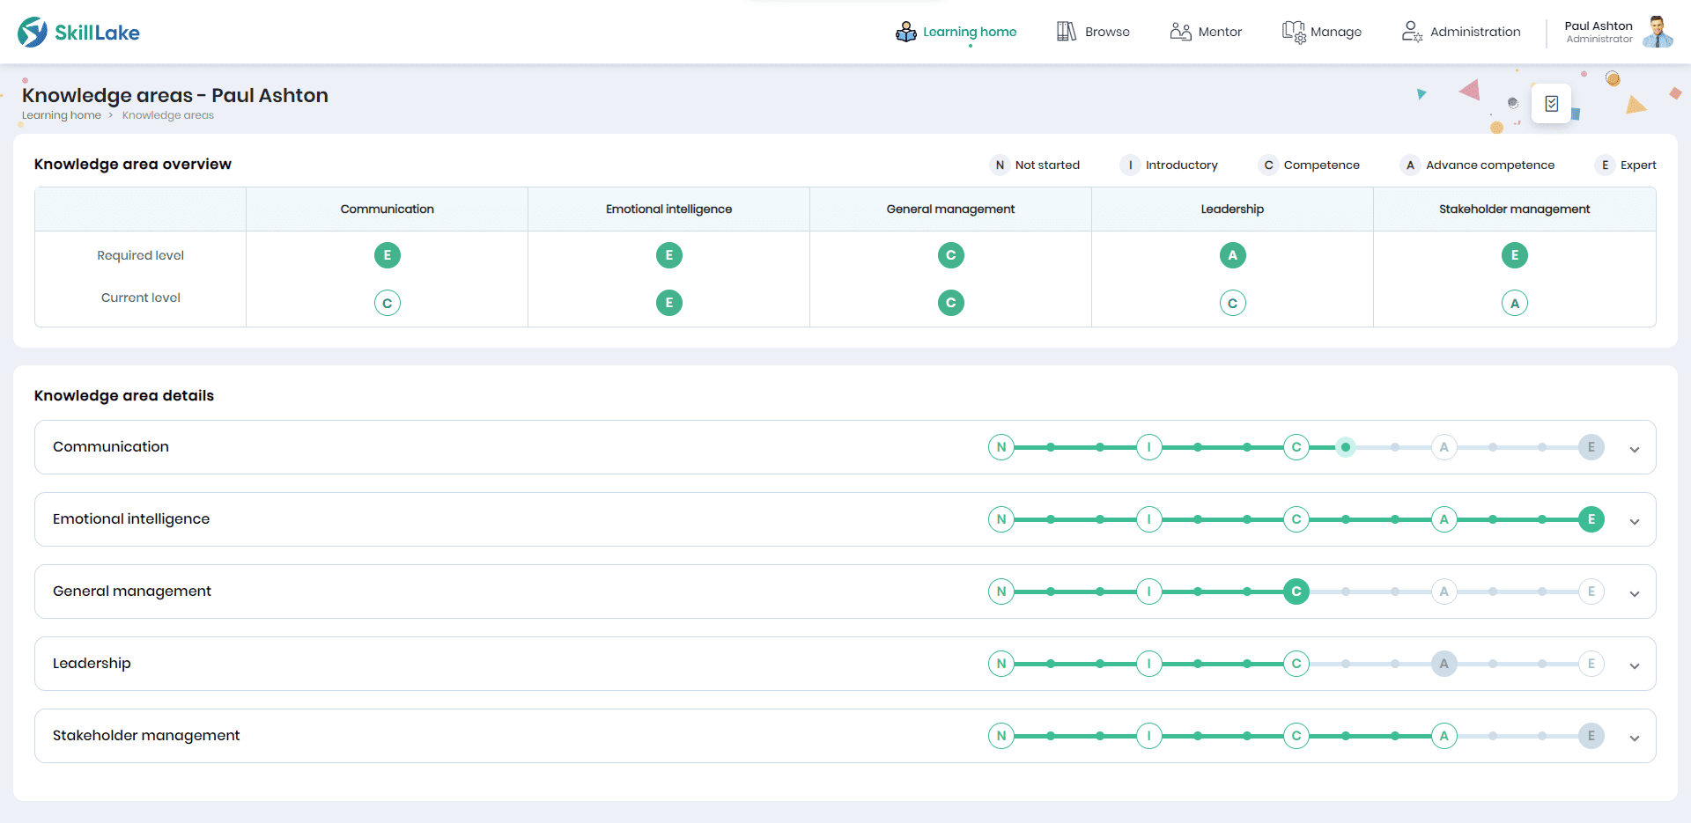Click Paul Ashton's profile avatar
Viewport: 1691px width, 823px height.
pos(1658,32)
